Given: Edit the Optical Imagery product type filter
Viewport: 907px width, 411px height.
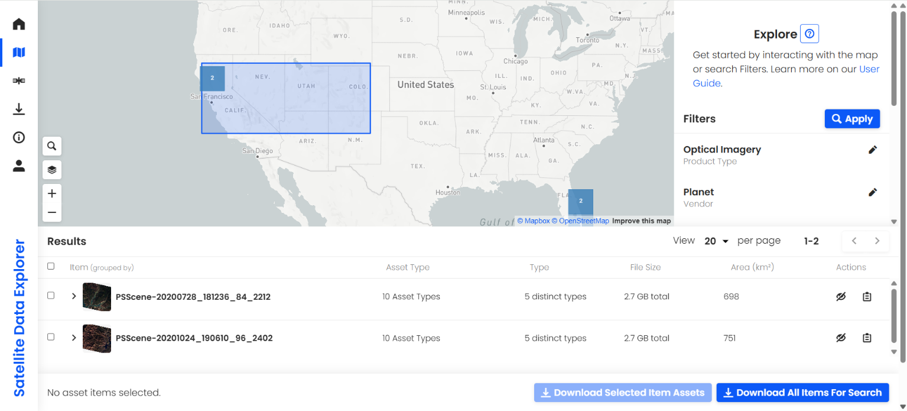Looking at the screenshot, I should click(x=873, y=150).
